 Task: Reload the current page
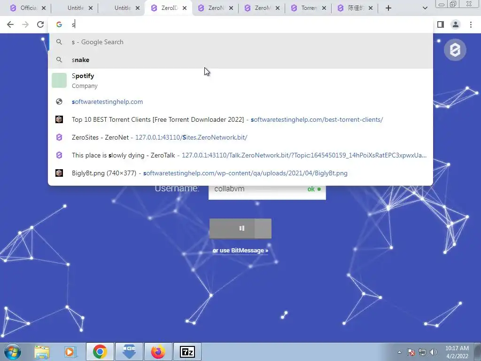[x=40, y=24]
